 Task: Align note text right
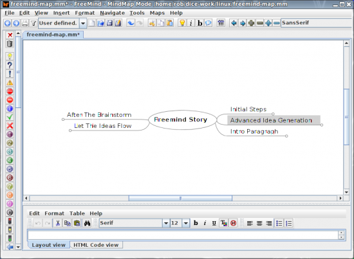click(x=268, y=223)
